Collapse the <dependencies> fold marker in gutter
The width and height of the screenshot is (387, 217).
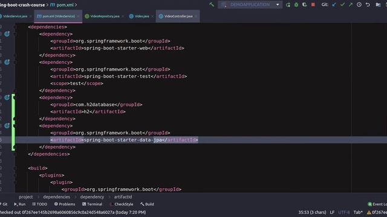point(15,27)
